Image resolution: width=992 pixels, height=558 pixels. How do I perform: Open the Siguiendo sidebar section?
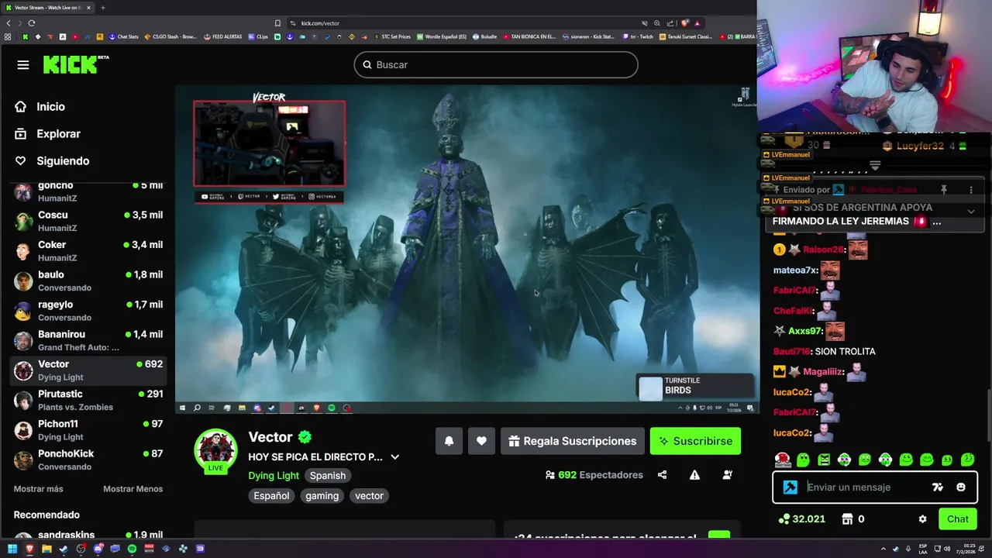[63, 161]
